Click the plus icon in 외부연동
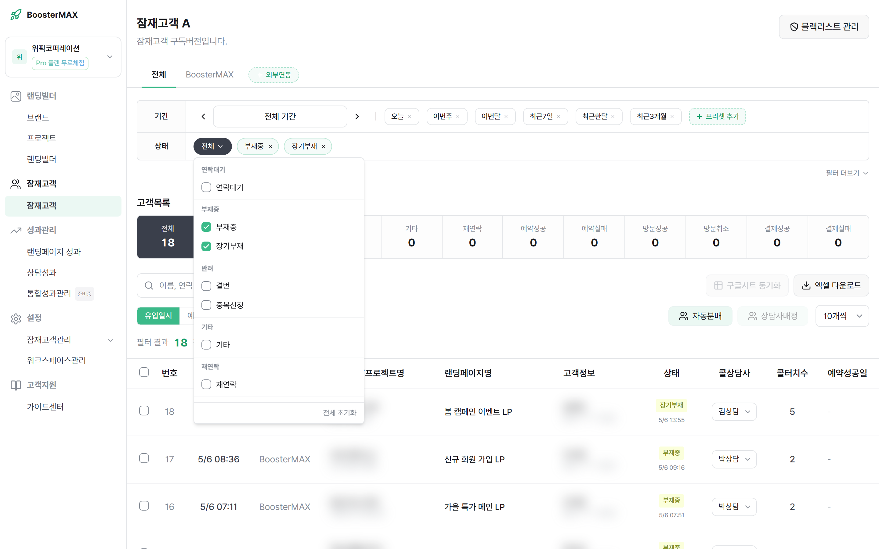879x549 pixels. [x=260, y=75]
